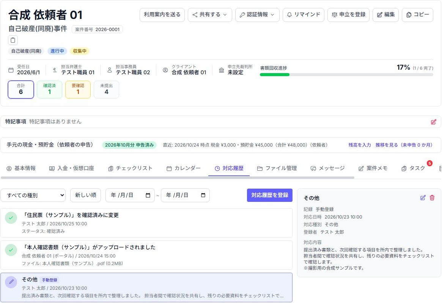Open the すべての種別 filter dropdown

coord(33,195)
